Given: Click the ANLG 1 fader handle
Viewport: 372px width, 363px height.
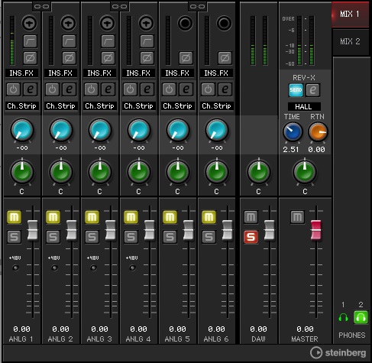Looking at the screenshot, I should 33,230.
